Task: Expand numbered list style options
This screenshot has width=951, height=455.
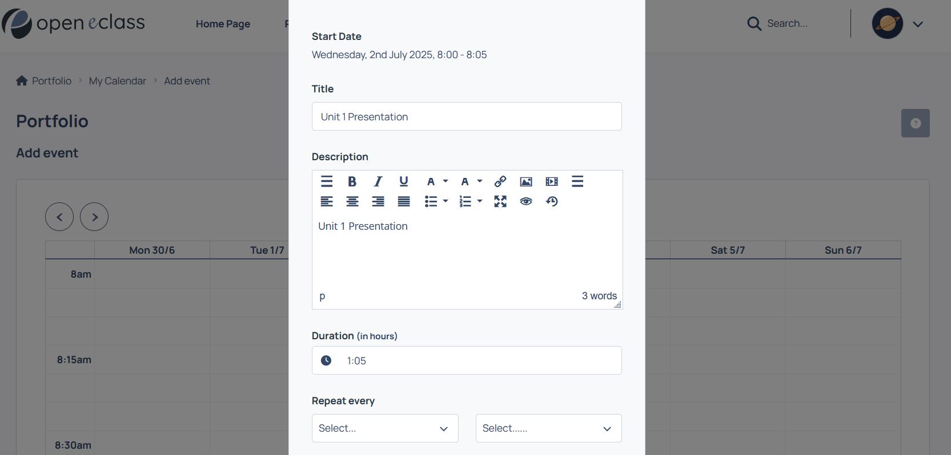Action: point(480,201)
